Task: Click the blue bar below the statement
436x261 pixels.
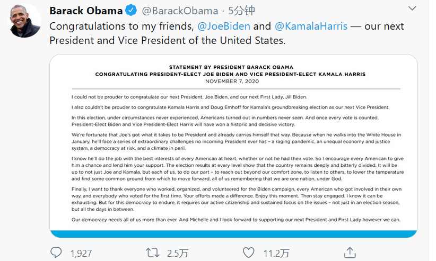Action: (233, 233)
